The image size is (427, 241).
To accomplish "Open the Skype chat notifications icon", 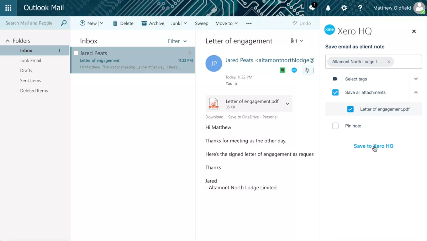I will tap(312, 7).
